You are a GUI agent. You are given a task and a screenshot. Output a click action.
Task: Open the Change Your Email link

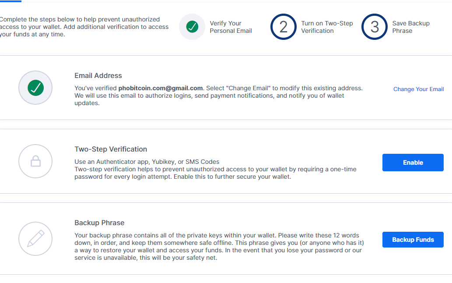coord(418,89)
